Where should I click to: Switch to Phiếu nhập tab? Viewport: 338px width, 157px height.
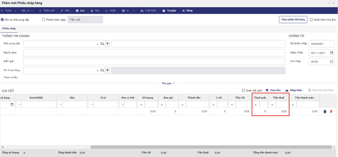pos(9,28)
